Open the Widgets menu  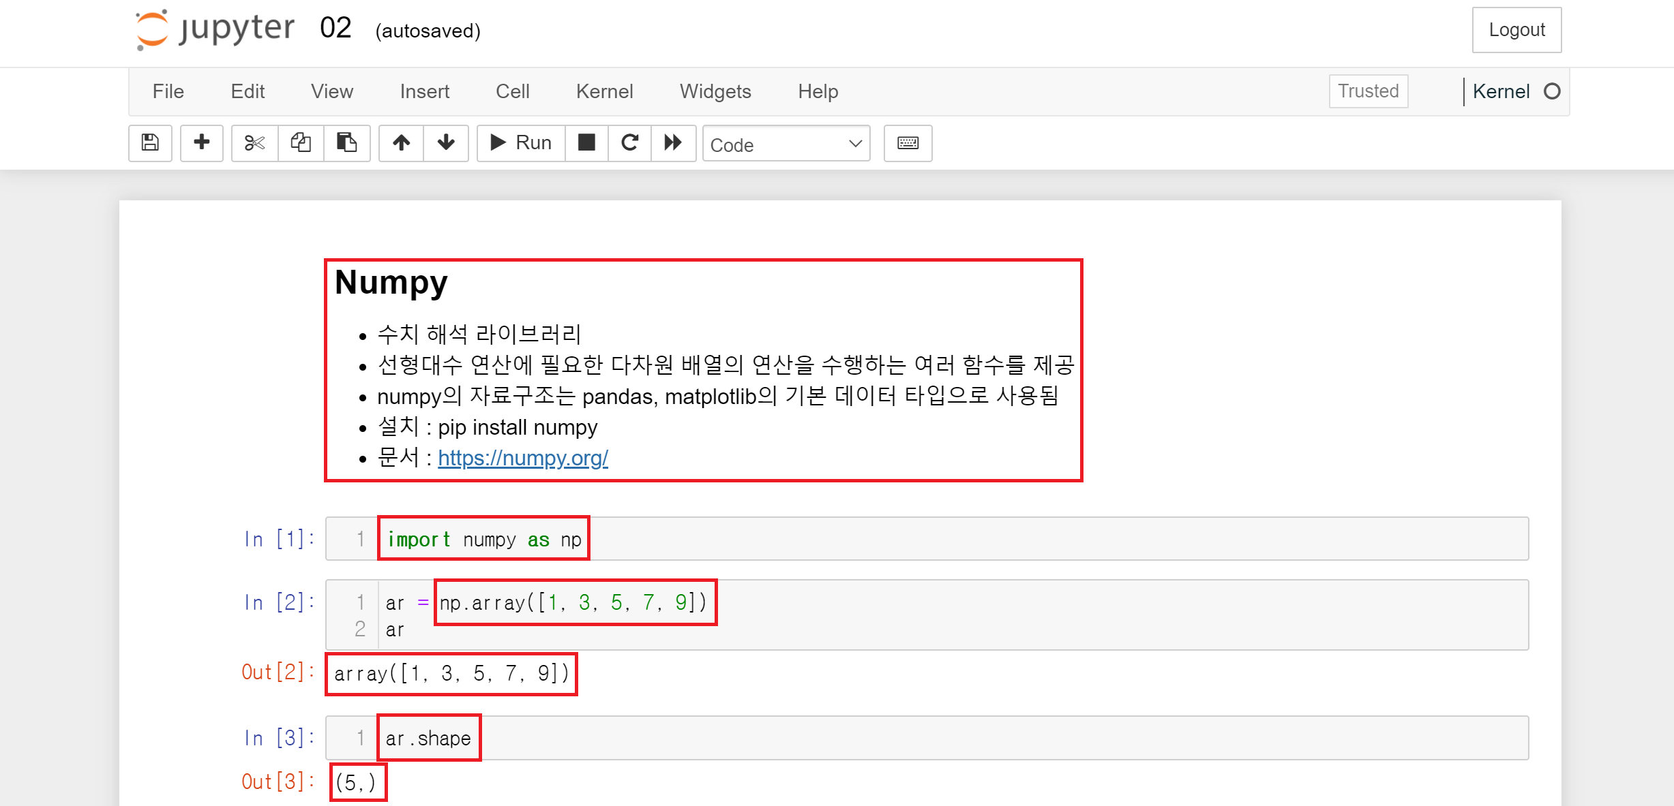(715, 91)
